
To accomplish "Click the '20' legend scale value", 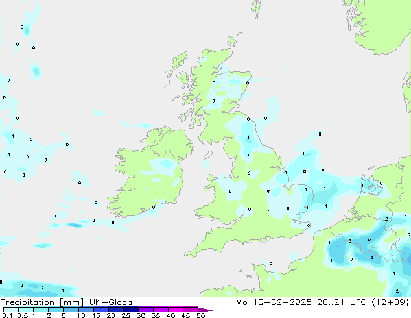I will point(111,315).
